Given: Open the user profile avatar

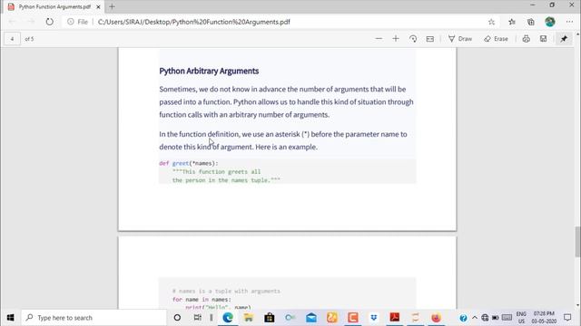Looking at the screenshot, I should click(x=550, y=22).
